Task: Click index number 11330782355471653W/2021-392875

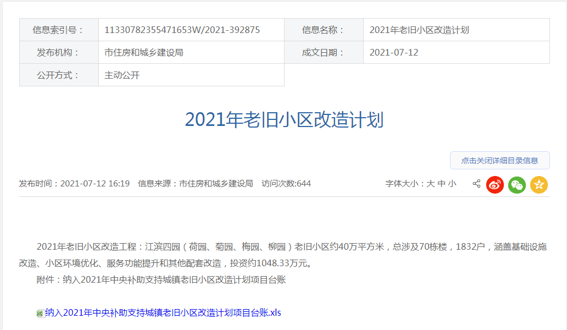Action: 182,30
